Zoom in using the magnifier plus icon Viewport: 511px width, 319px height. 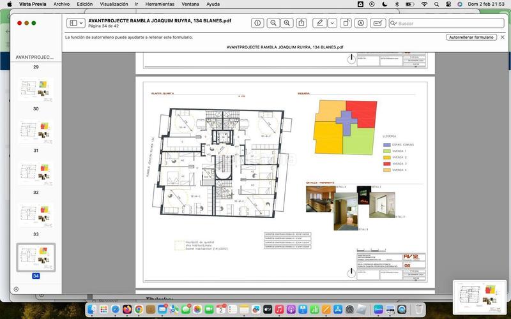(x=287, y=23)
